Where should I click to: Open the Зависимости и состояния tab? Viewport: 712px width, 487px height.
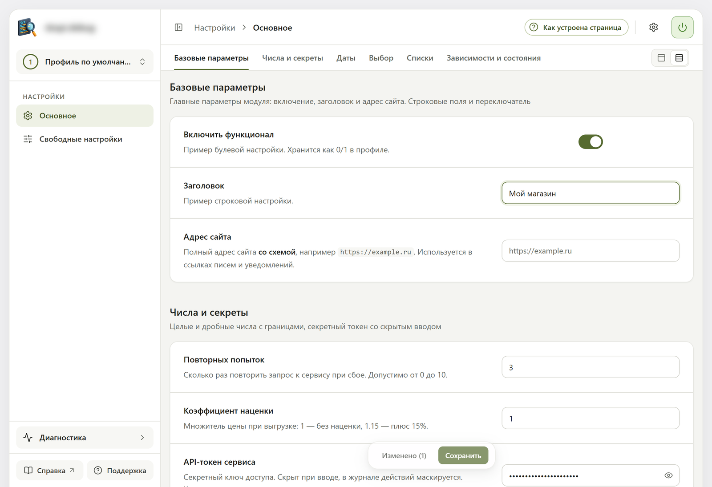(494, 58)
